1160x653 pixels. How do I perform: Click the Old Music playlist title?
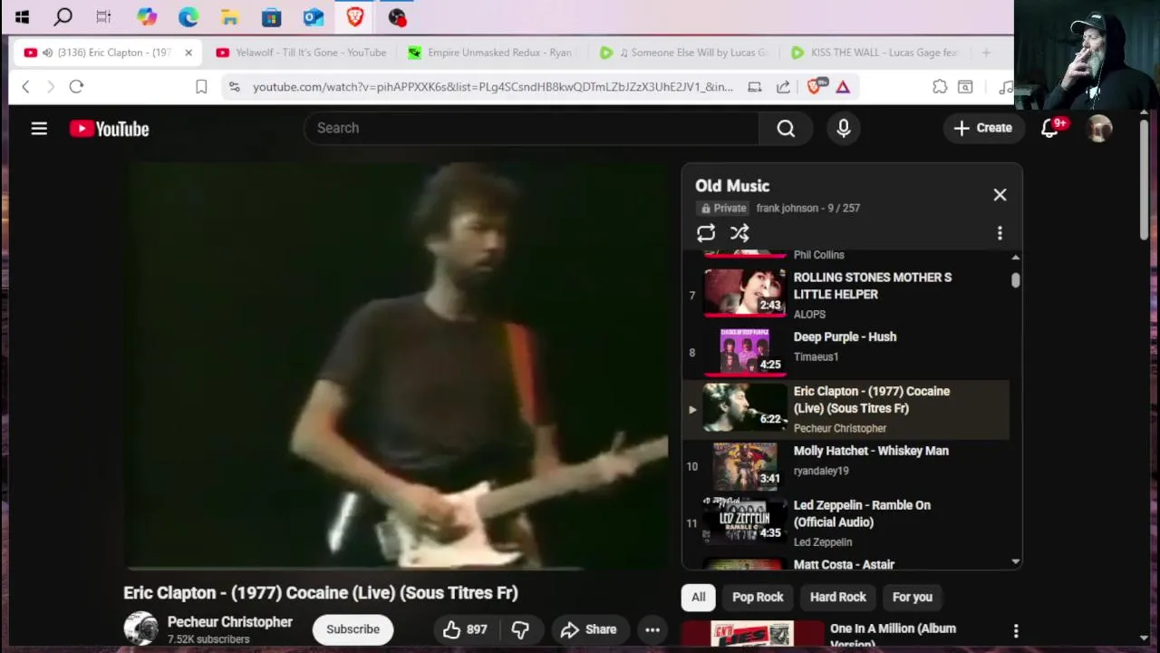[x=732, y=186]
